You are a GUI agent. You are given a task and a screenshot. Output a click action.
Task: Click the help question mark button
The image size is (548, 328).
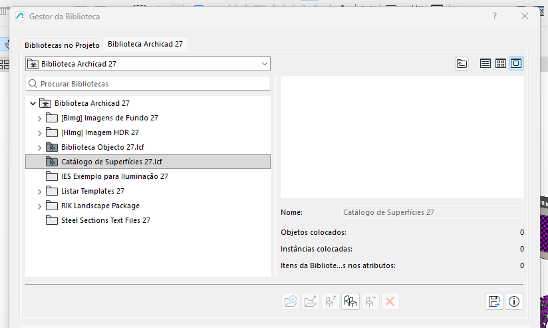(x=495, y=16)
